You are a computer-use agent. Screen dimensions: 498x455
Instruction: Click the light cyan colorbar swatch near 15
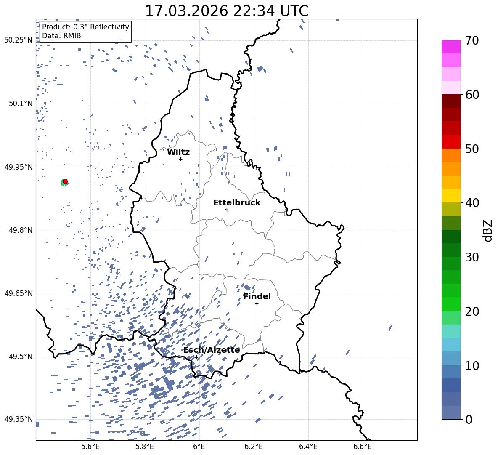point(451,331)
